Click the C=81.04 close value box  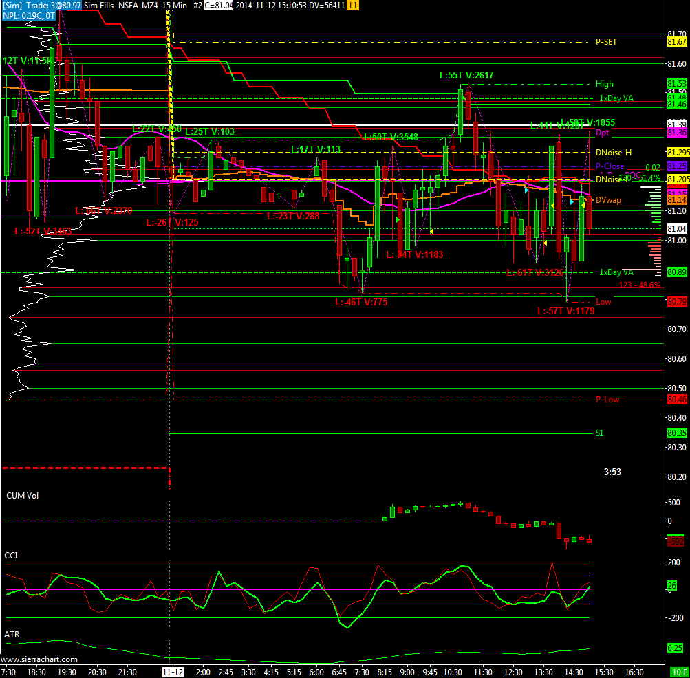coord(218,6)
